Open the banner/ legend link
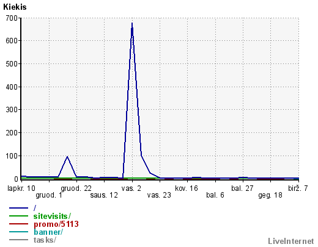 [48, 232]
